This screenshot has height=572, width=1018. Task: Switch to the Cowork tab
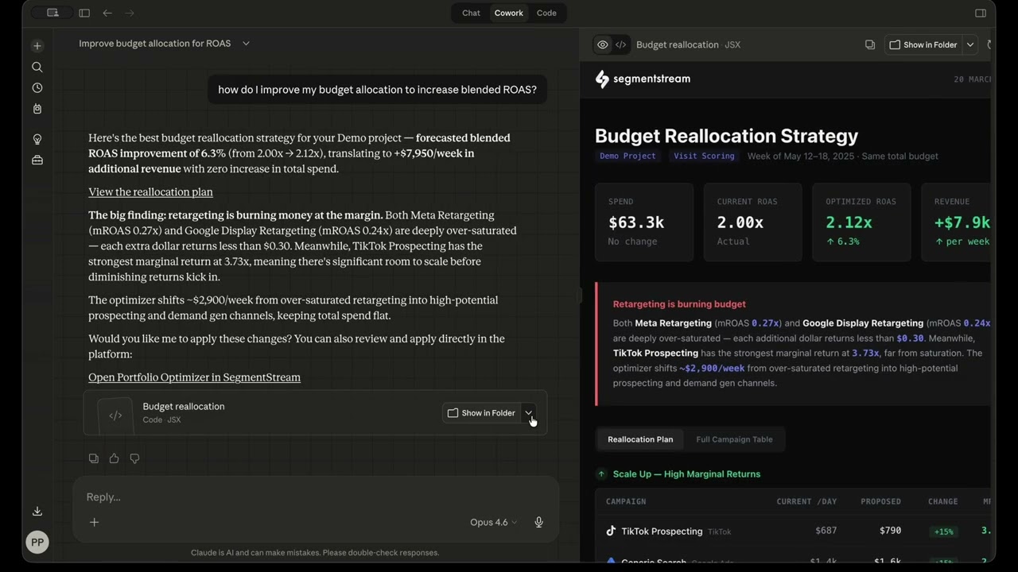[x=509, y=13]
